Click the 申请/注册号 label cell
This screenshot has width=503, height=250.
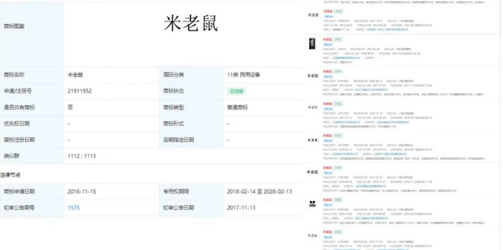coord(32,91)
